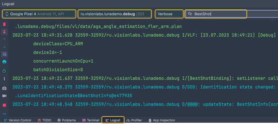The image size is (278, 124).
Task: Click the BestShotBinding setListener log line
Action: coord(145,78)
